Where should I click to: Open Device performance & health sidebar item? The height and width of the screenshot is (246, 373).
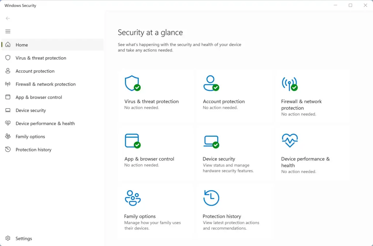52,123
